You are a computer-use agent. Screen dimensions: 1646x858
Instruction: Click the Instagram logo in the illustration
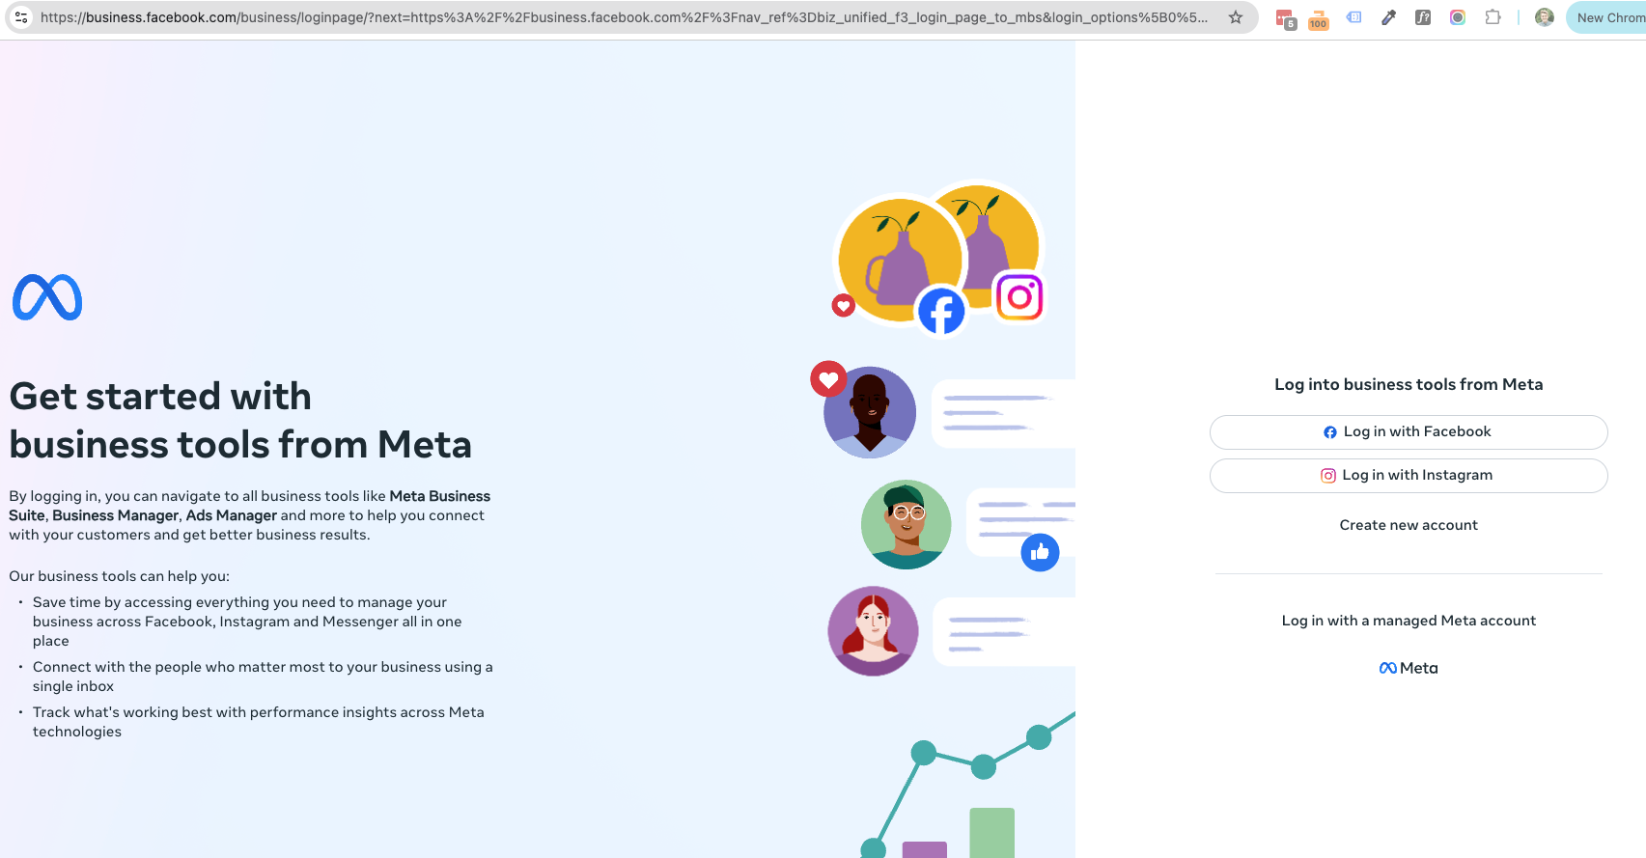pos(1019,297)
